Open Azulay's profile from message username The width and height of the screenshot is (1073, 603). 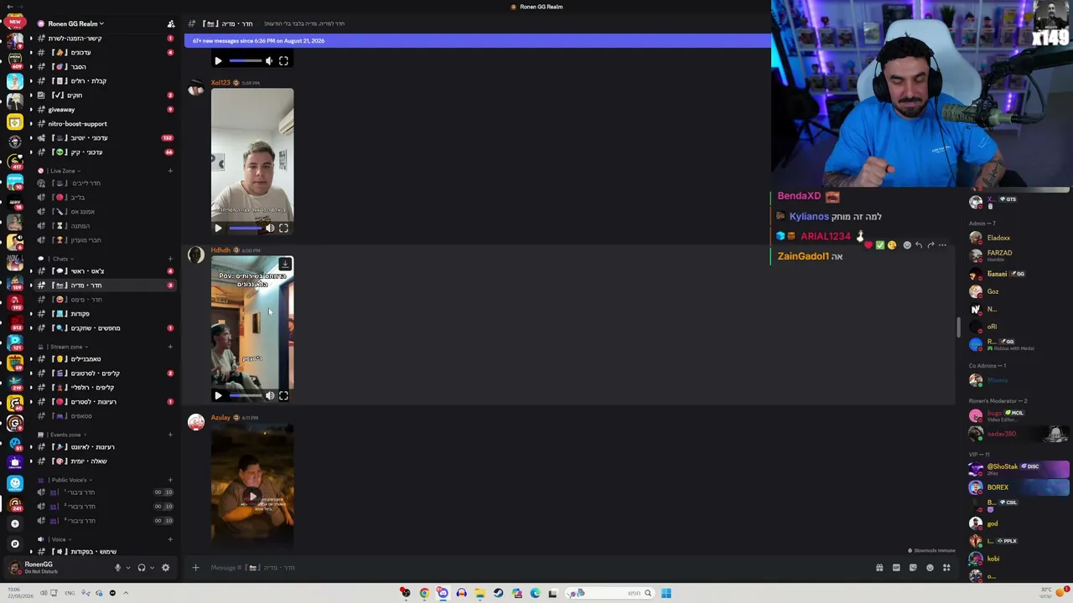[x=220, y=417]
